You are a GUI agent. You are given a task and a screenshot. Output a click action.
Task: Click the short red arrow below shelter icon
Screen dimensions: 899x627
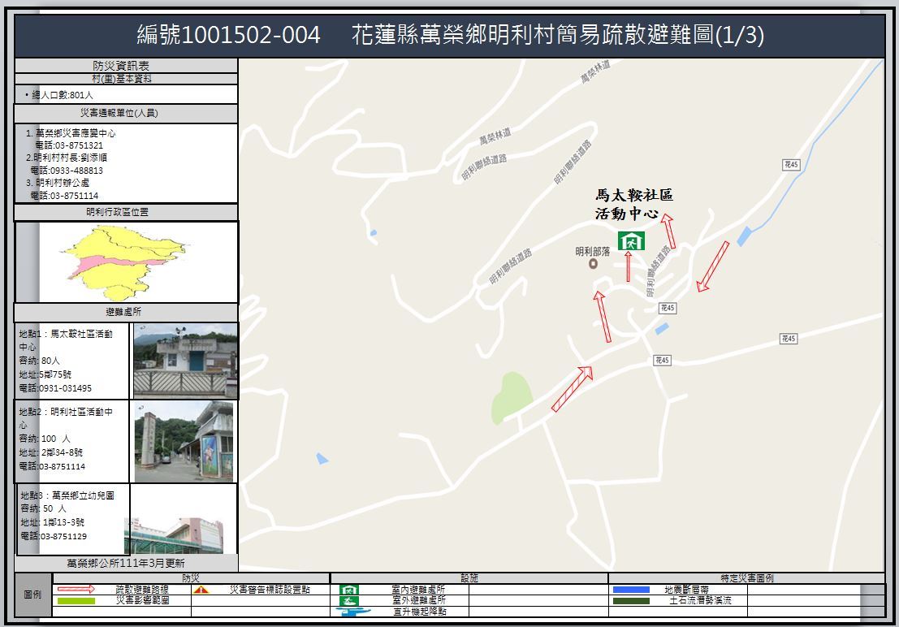(629, 266)
